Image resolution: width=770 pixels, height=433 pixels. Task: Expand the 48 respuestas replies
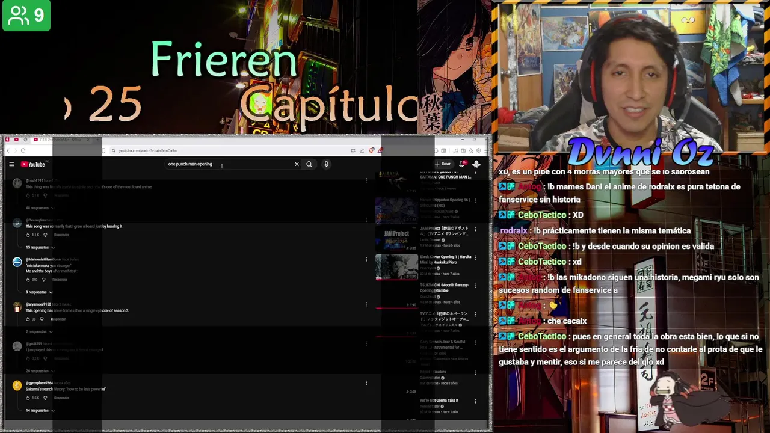pos(40,208)
